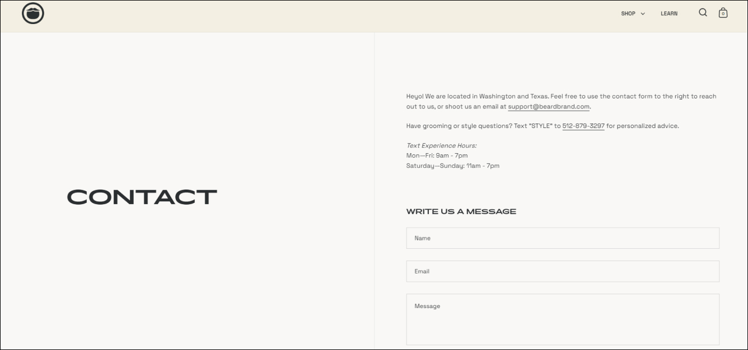The width and height of the screenshot is (748, 350).
Task: Focus the Email input field
Action: [563, 271]
